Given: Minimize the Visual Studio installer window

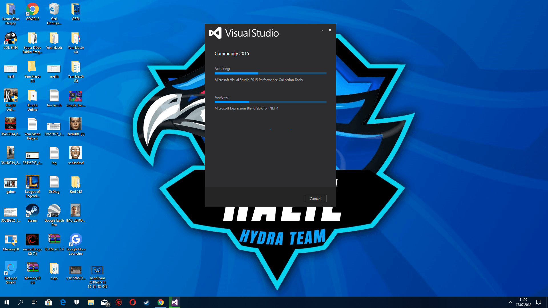Looking at the screenshot, I should [322, 30].
